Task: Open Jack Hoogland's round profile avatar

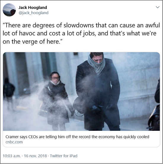Action: 9,10
